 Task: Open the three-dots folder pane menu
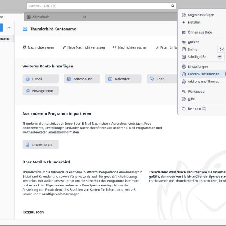[9, 27]
